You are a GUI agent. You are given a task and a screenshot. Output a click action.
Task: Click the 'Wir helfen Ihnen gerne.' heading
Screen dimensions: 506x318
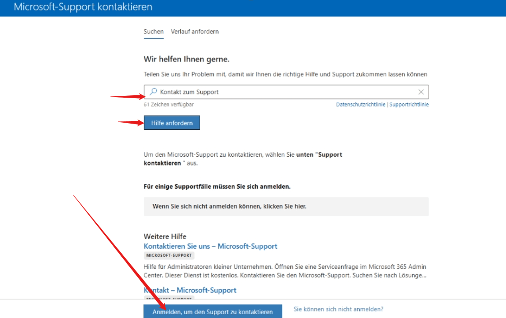click(x=186, y=59)
